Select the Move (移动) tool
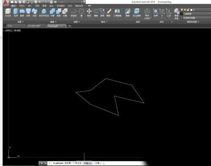This screenshot has width=211, height=166. (89, 13)
